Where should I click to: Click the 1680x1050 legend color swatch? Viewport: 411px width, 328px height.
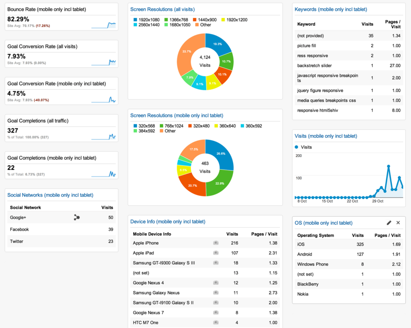[x=166, y=24]
